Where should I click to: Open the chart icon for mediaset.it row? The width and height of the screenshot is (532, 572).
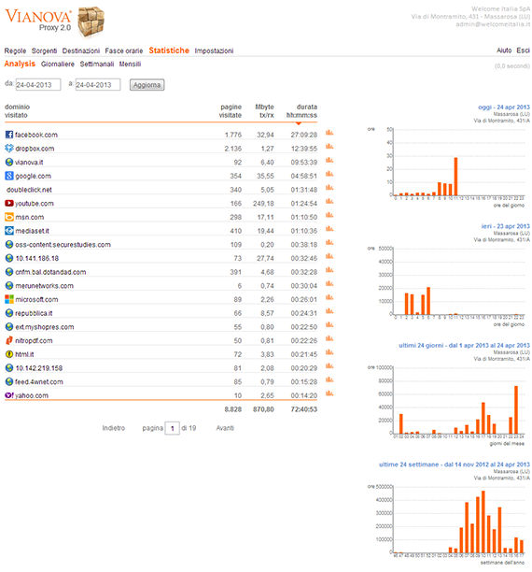(x=329, y=229)
